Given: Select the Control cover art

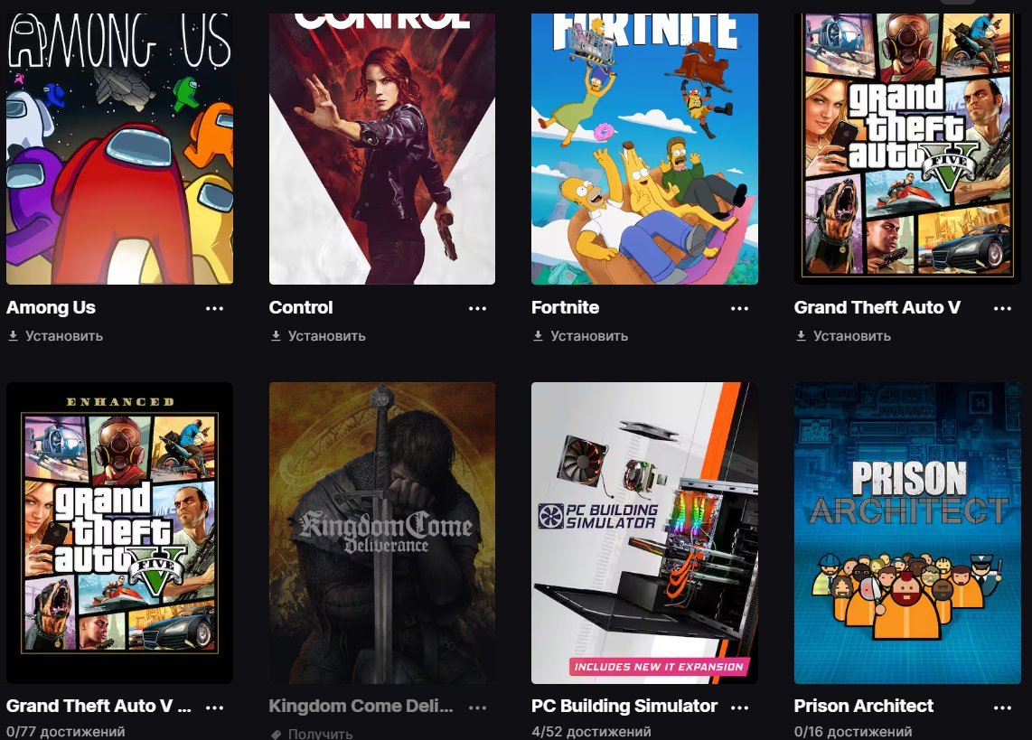Looking at the screenshot, I should tap(382, 149).
